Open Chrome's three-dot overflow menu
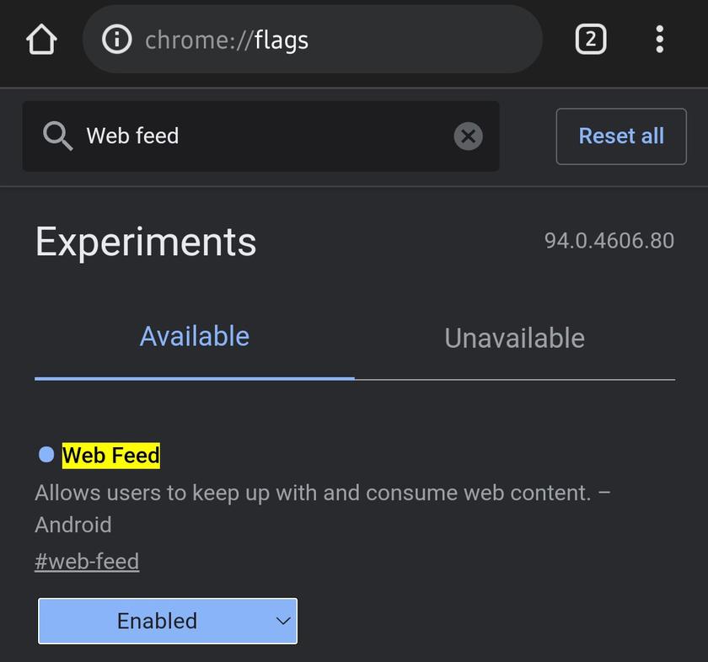 point(659,40)
